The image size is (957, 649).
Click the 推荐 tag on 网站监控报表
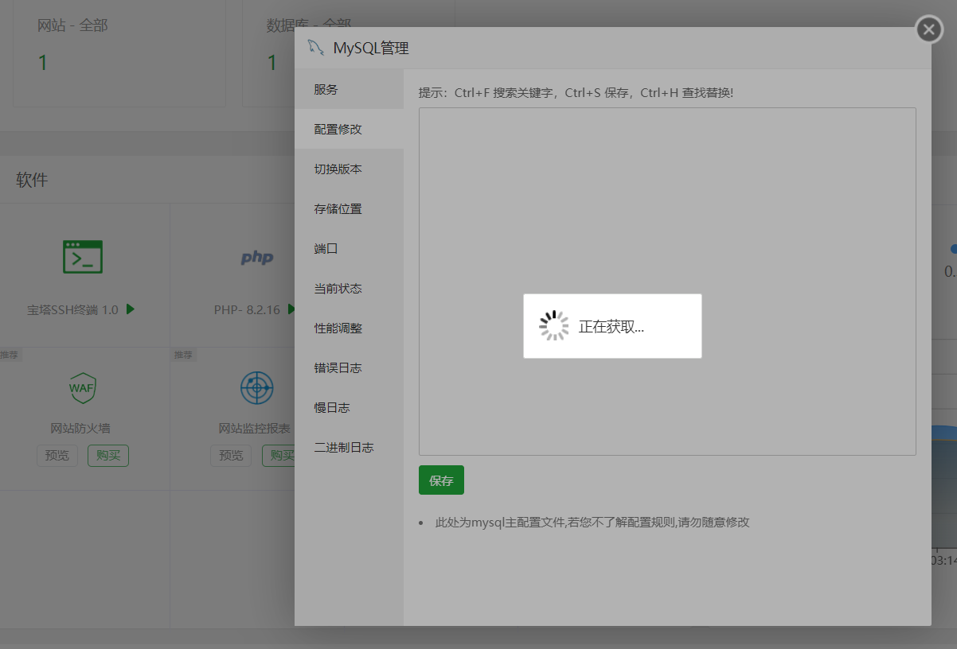click(183, 355)
